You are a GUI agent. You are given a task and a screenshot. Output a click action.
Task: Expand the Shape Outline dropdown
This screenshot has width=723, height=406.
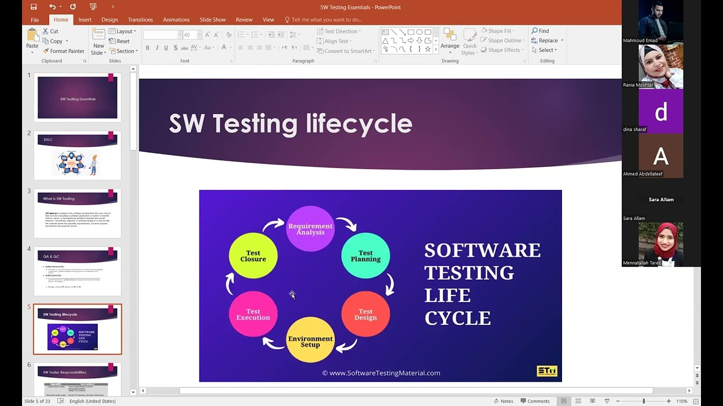click(502, 41)
